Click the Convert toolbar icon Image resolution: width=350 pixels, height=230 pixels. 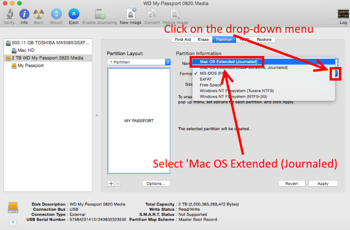152,16
